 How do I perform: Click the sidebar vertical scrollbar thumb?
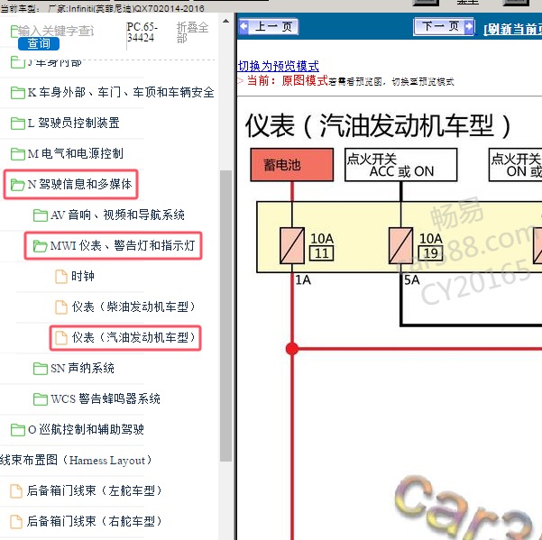pyautogui.click(x=225, y=316)
